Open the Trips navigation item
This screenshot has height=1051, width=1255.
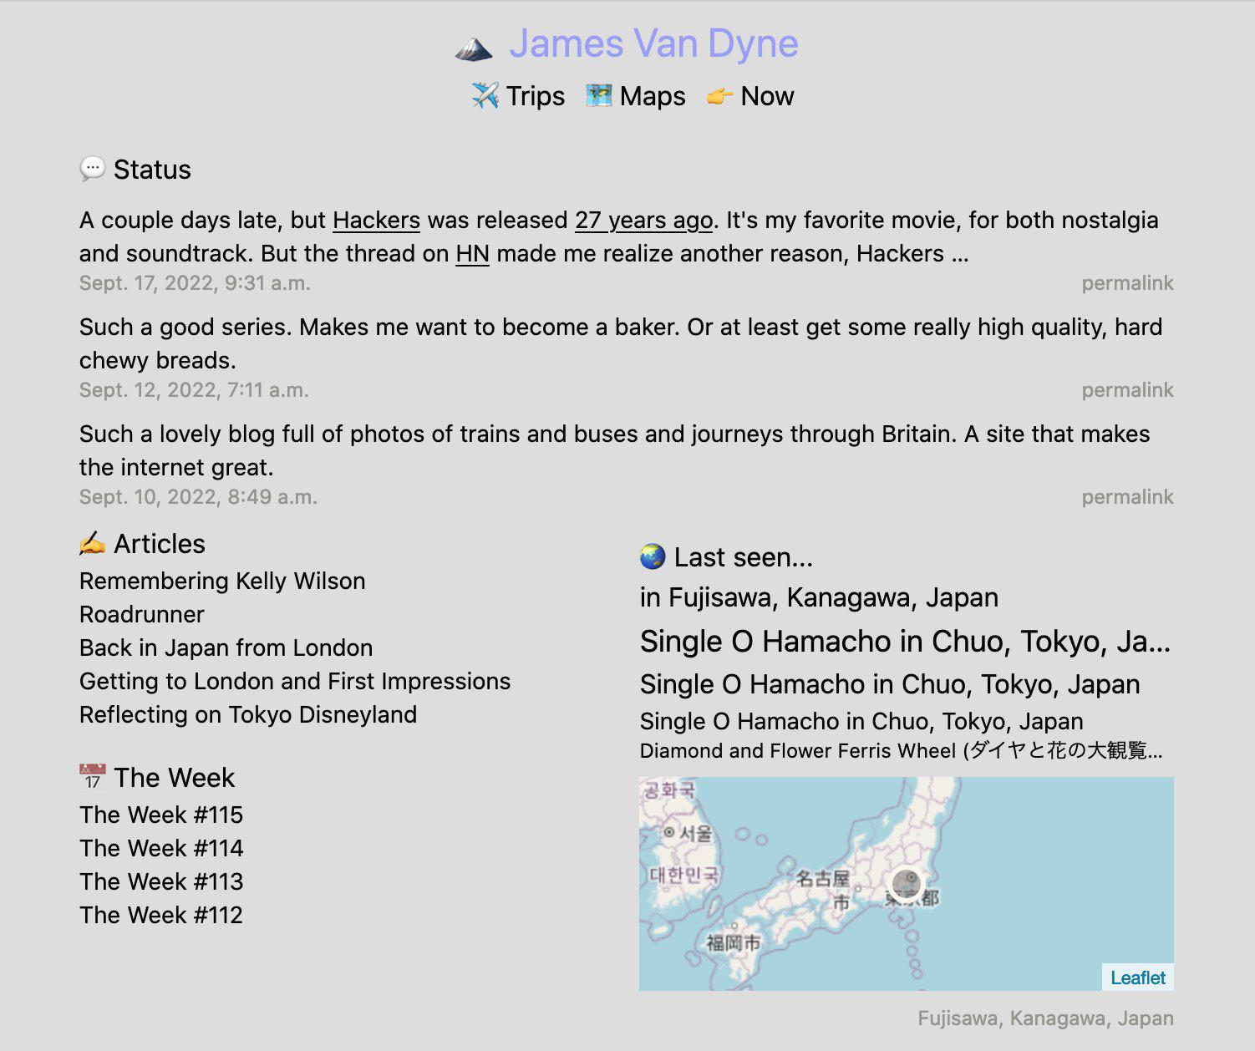coord(535,96)
